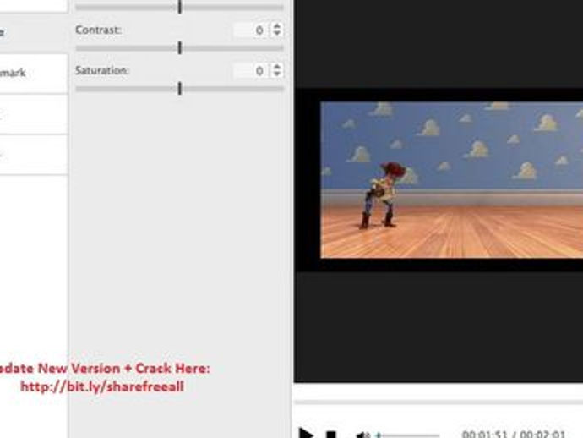The width and height of the screenshot is (583, 438).
Task: Decrease Saturation with the stepper down arrow
Action: 276,74
